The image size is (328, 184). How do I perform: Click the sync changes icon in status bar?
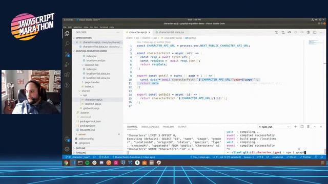(x=94, y=157)
